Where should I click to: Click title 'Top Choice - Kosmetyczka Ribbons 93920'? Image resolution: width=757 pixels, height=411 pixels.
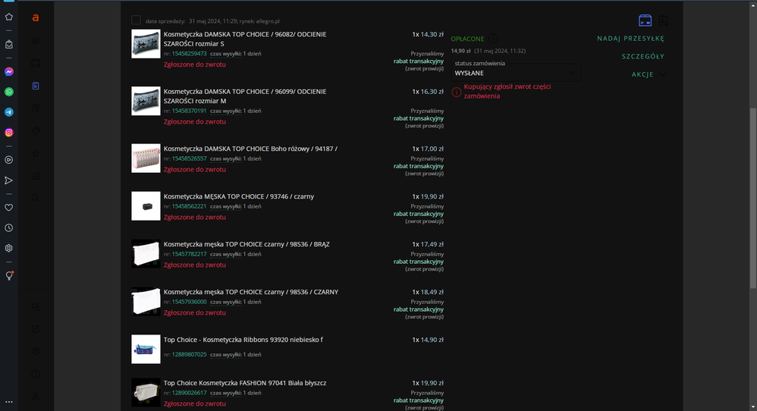[243, 340]
